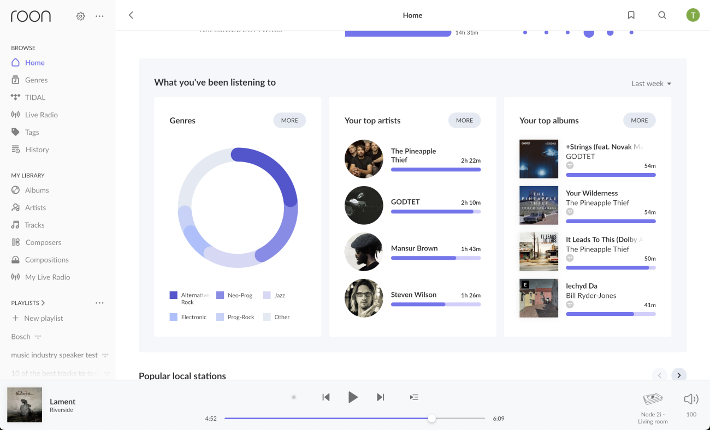Click the GODTET name under +Strings
This screenshot has height=430, width=710.
point(581,157)
